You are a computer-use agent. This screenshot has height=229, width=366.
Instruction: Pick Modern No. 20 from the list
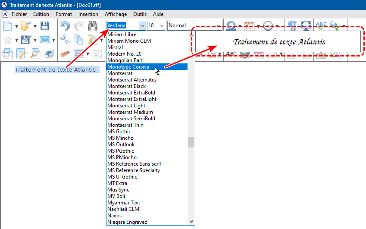147,54
